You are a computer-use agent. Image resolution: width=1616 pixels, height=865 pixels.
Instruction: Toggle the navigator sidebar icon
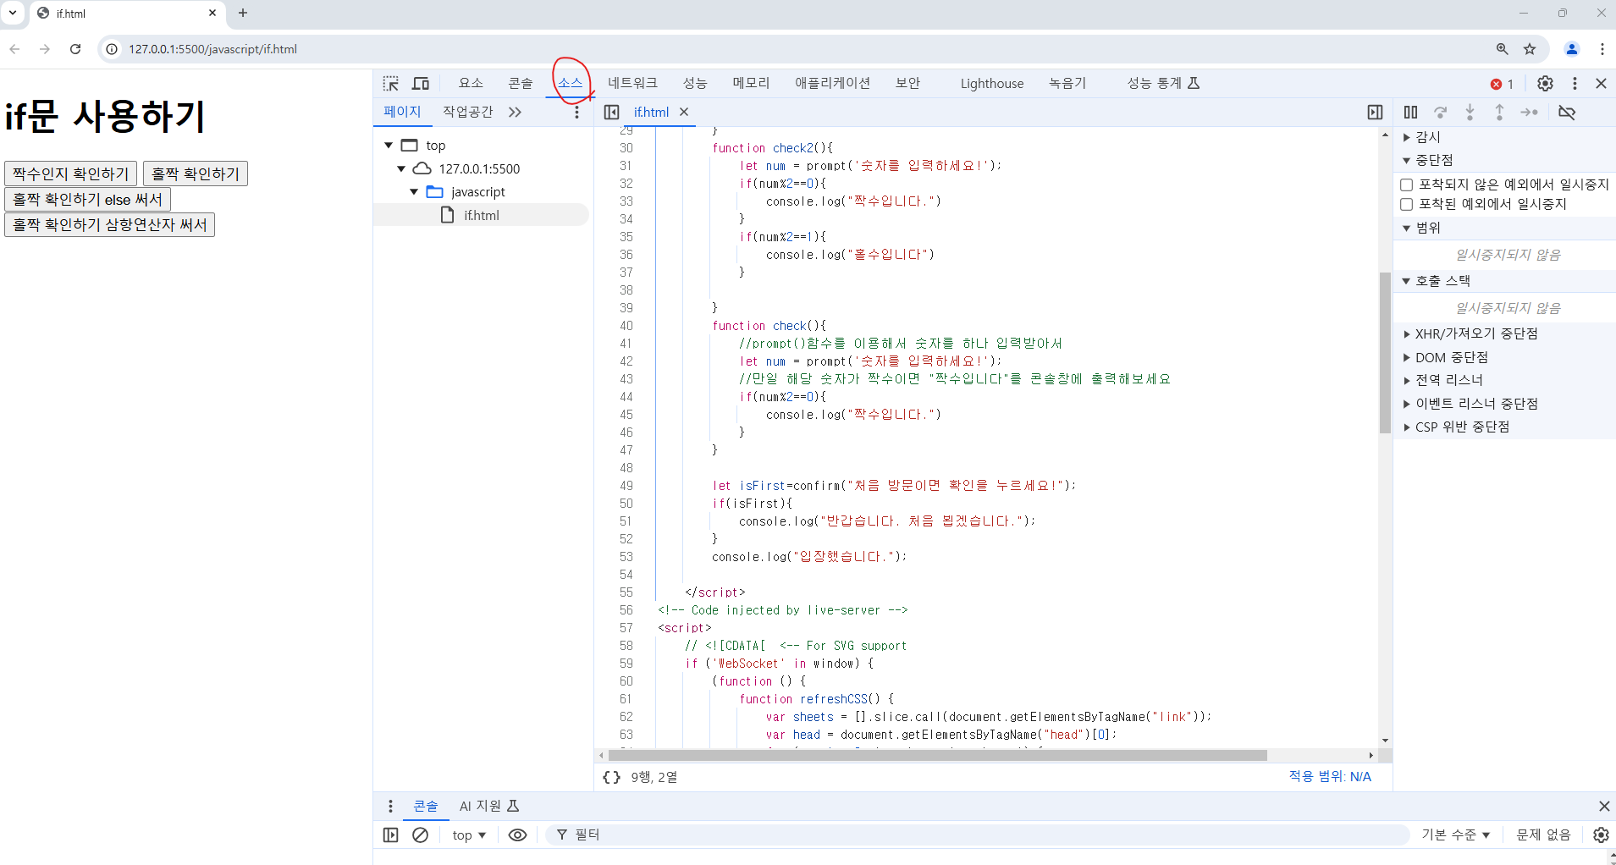tap(612, 112)
